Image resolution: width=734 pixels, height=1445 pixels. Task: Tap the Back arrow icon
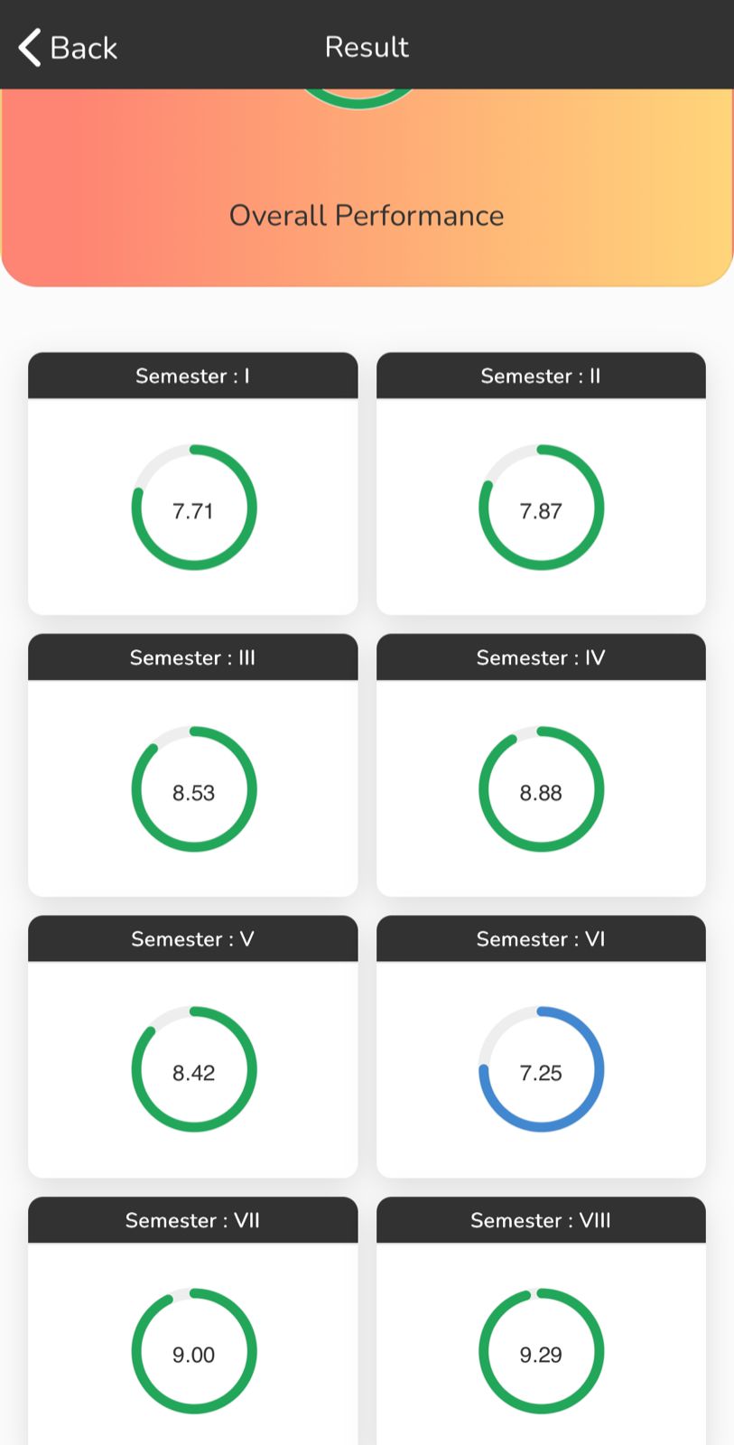coord(31,47)
